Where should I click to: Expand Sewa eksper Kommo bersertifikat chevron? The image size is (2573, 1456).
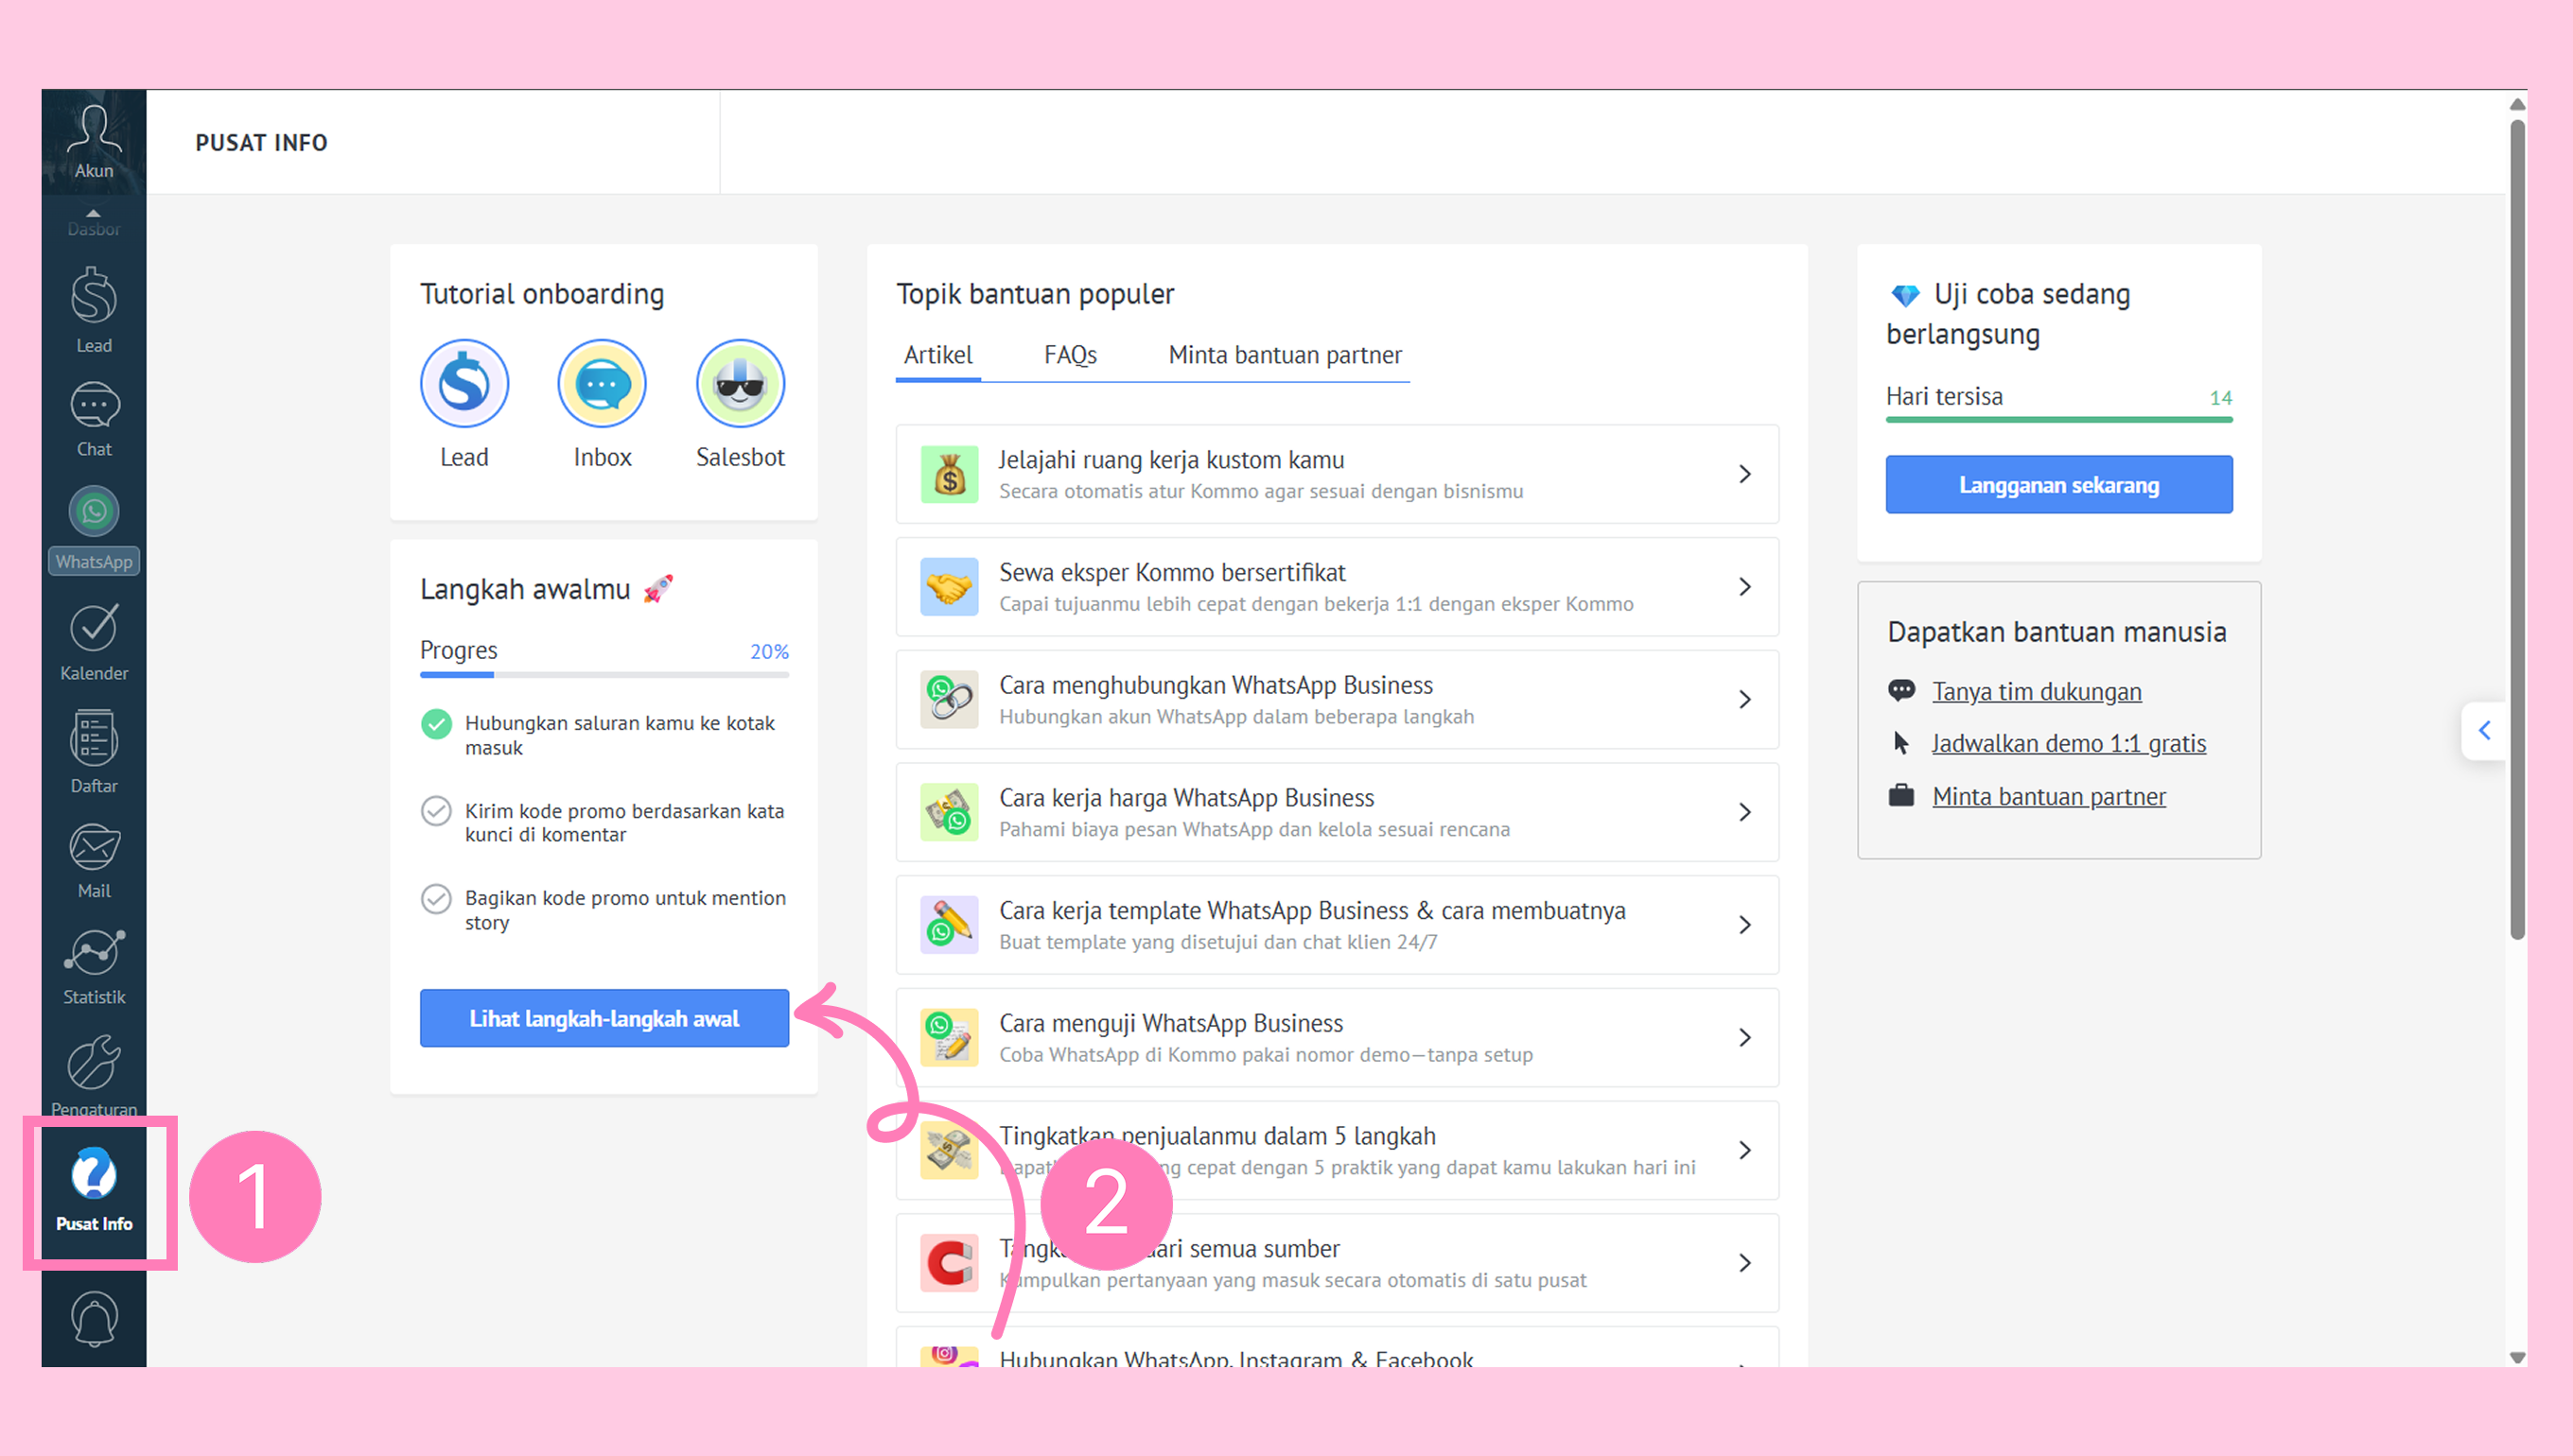pos(1744,587)
